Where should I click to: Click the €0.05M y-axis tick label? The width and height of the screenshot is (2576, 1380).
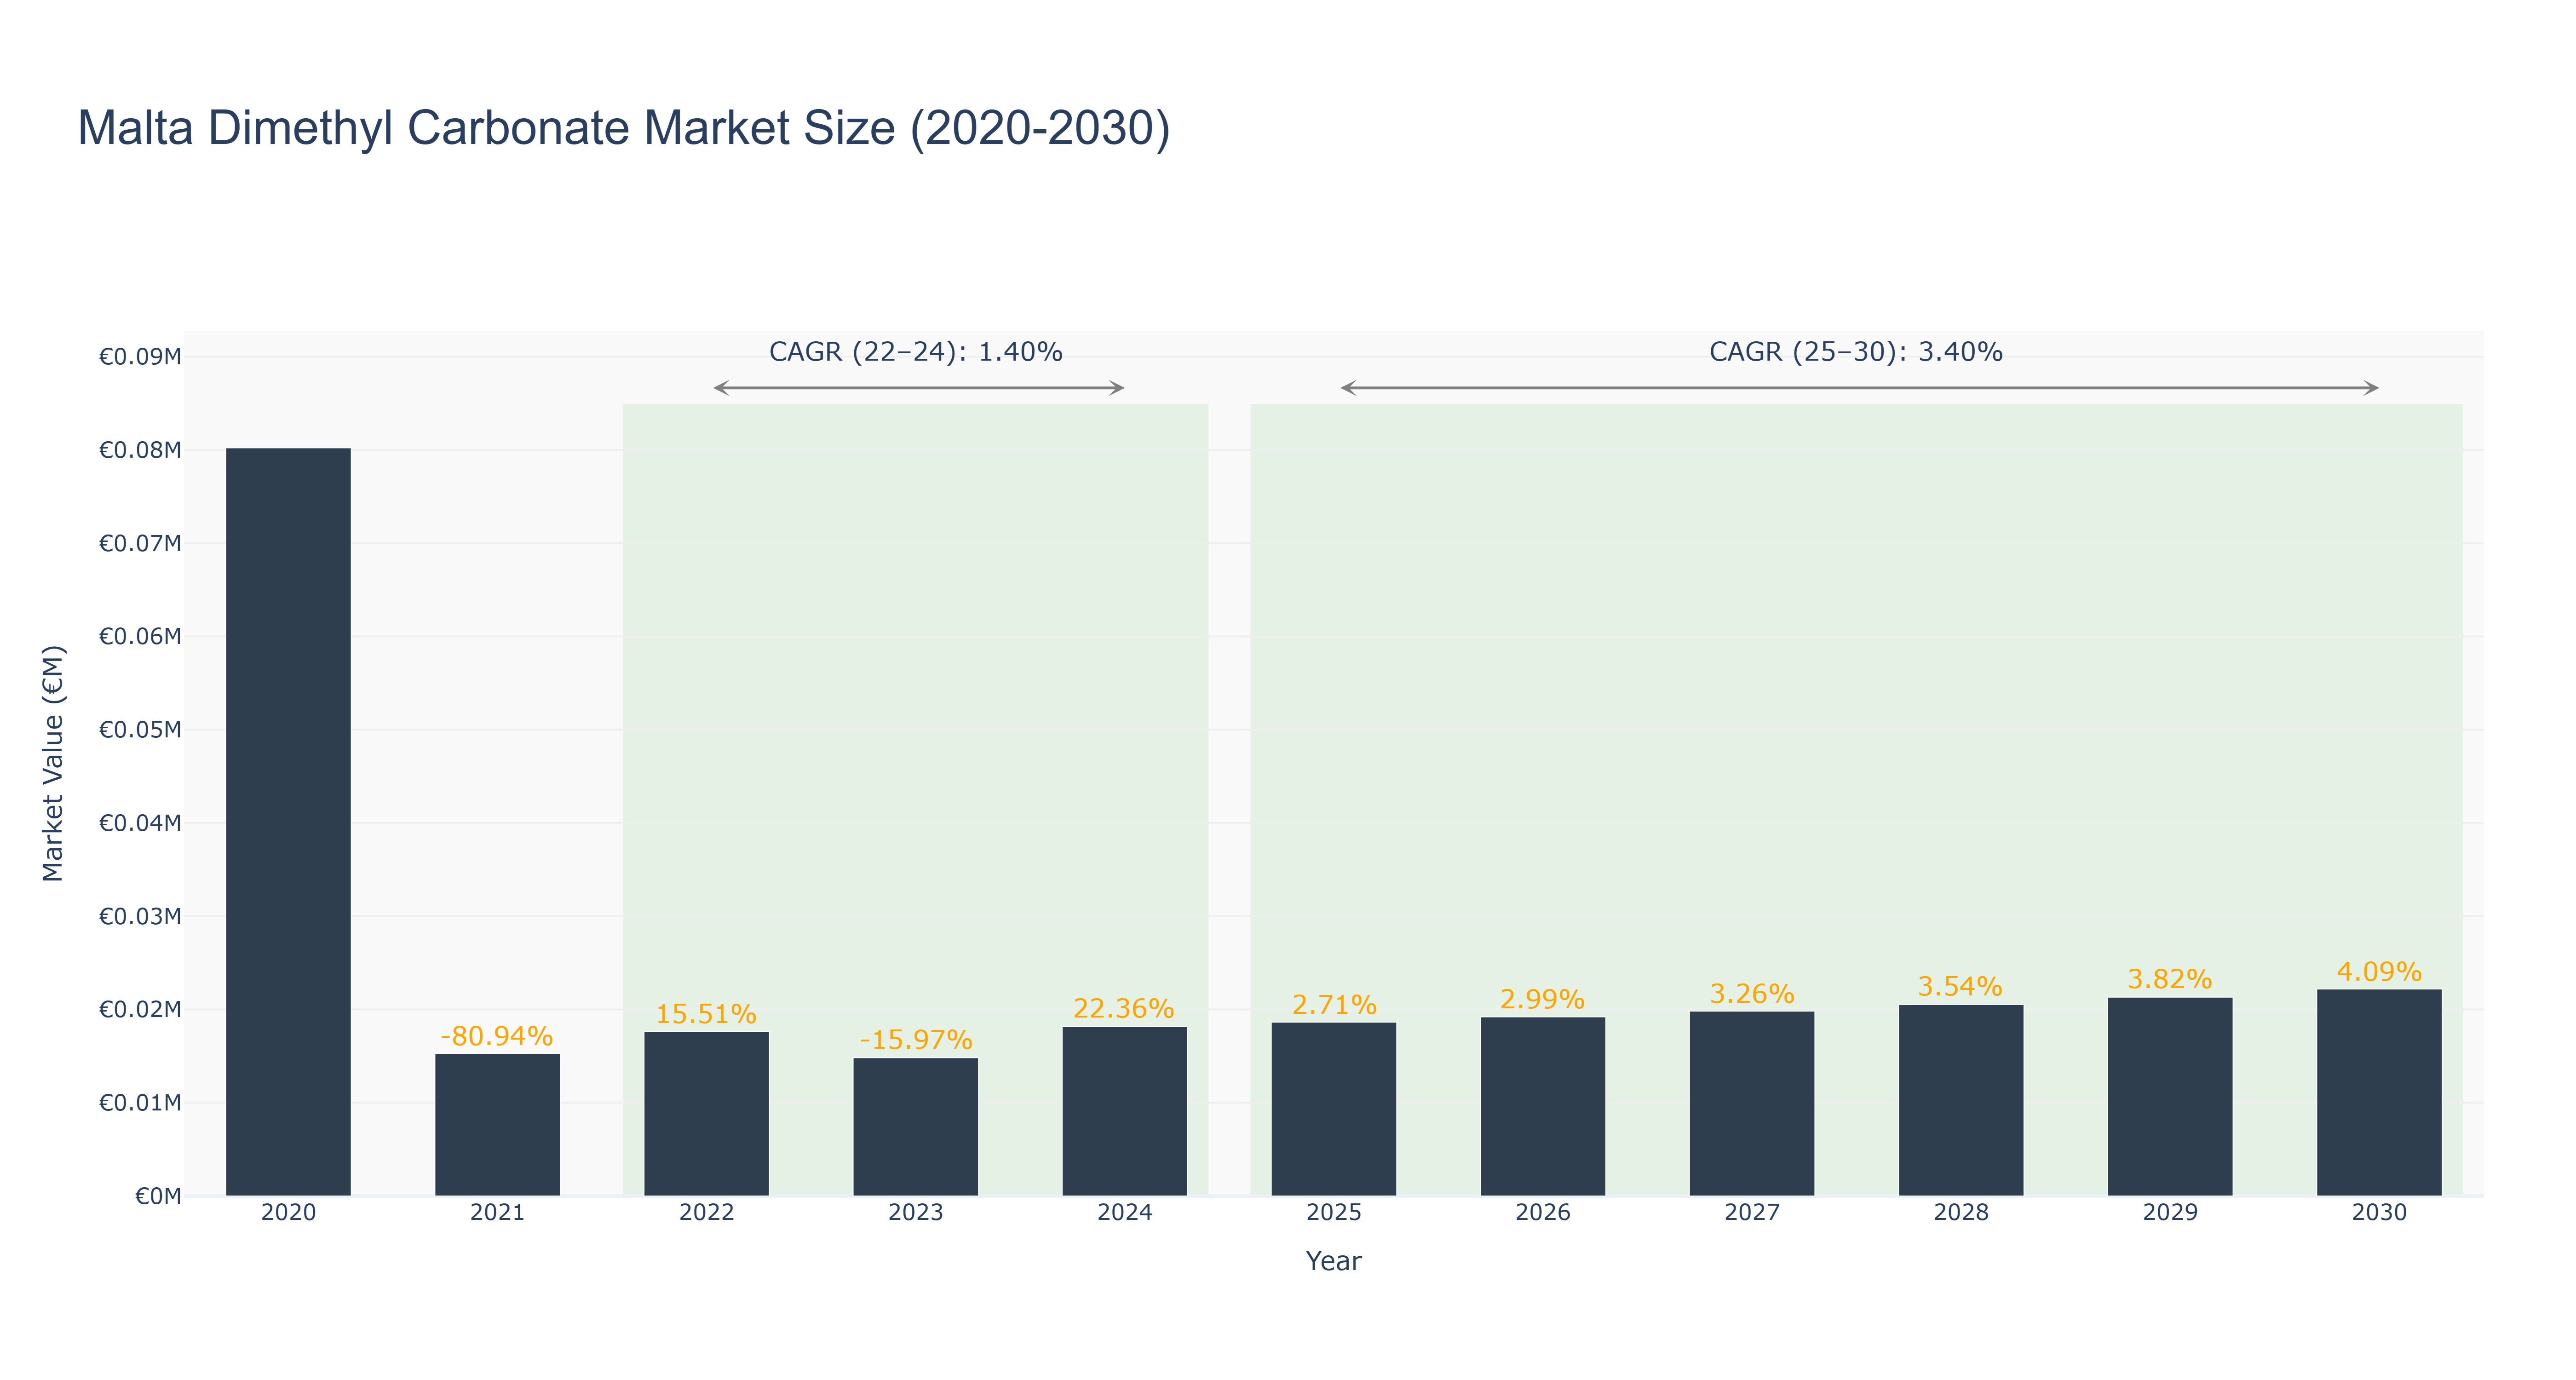click(140, 730)
